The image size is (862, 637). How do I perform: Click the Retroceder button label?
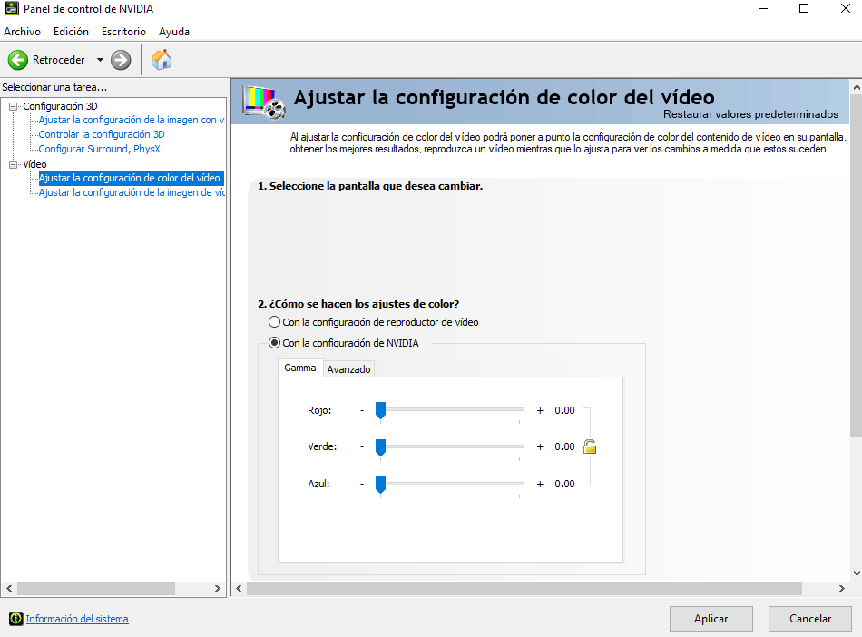coord(59,60)
